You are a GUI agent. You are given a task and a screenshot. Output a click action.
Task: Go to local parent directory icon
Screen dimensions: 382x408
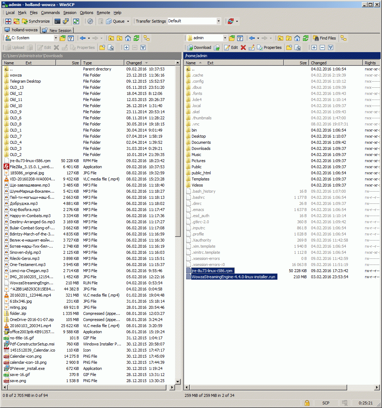(111, 38)
